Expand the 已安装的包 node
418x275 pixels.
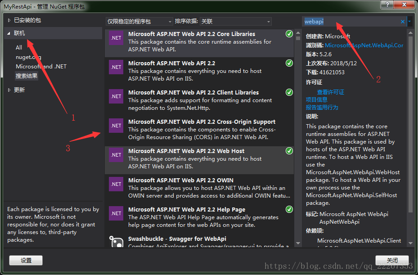coord(9,20)
